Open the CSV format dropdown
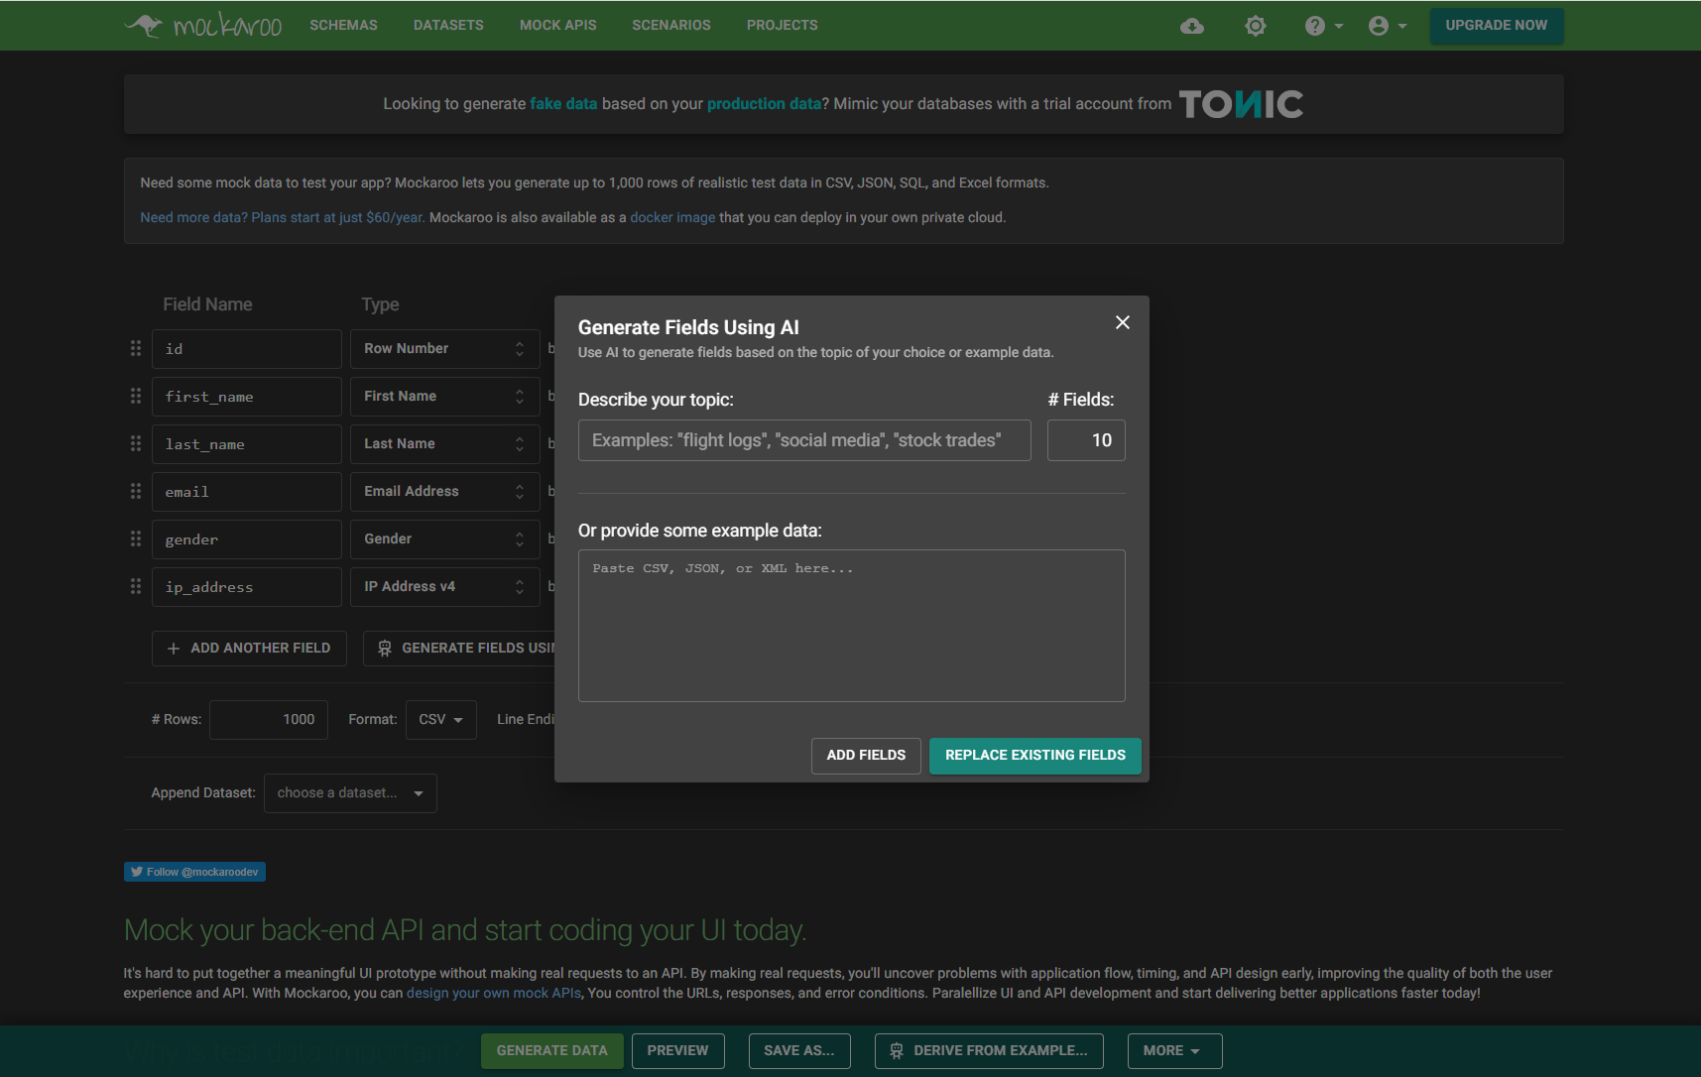The width and height of the screenshot is (1701, 1077). coord(440,720)
